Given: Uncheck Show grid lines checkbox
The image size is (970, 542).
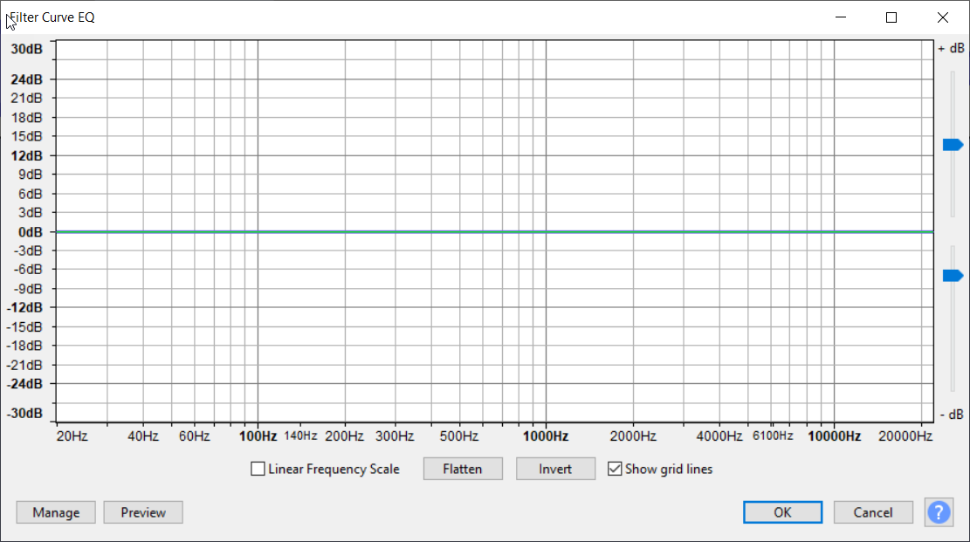Looking at the screenshot, I should tap(615, 469).
